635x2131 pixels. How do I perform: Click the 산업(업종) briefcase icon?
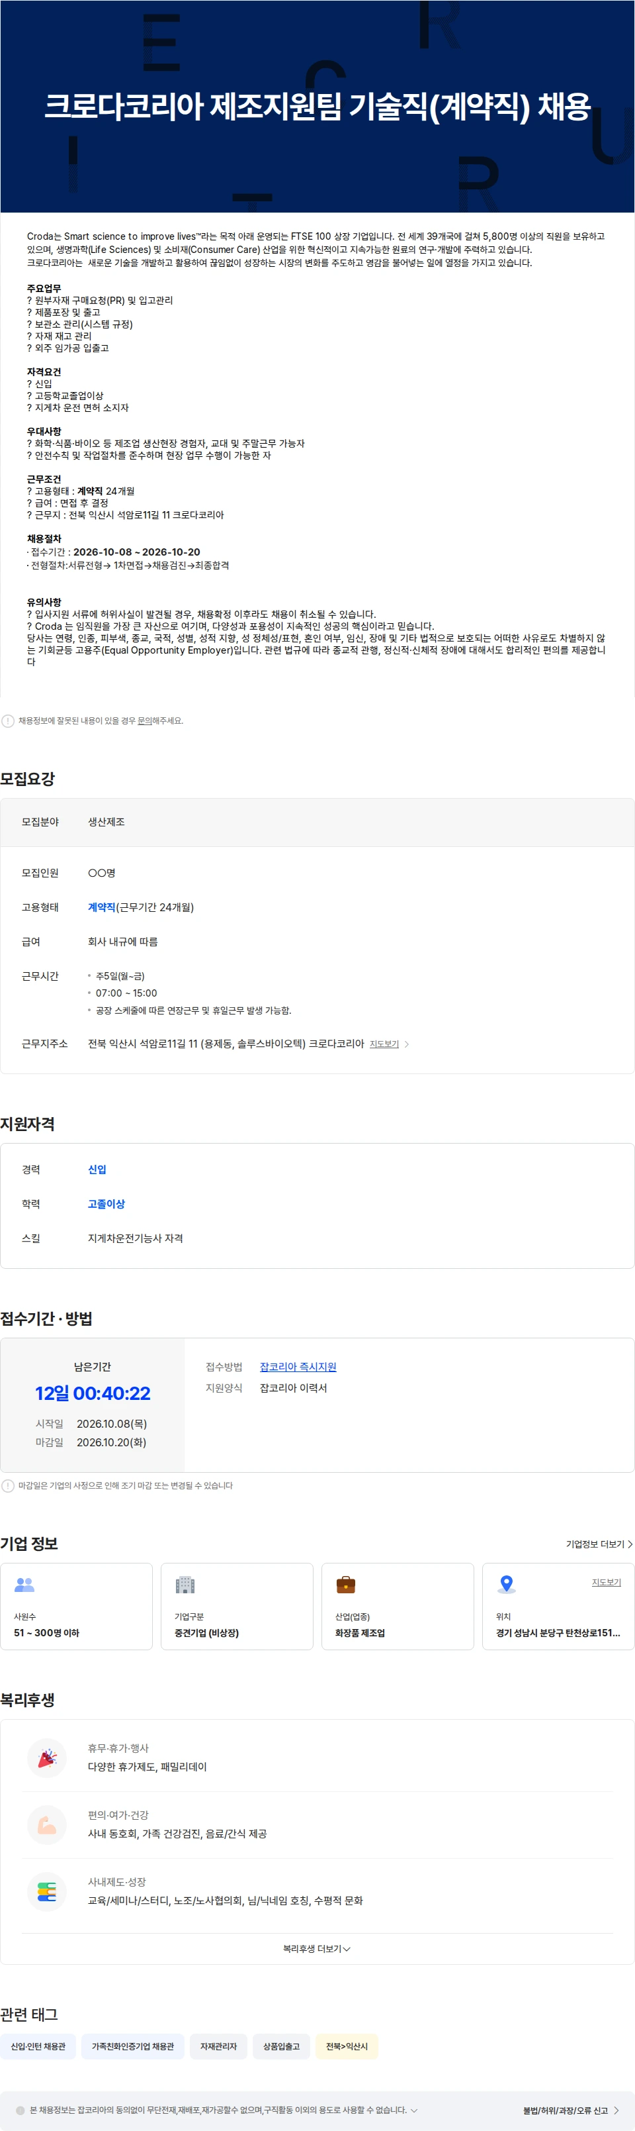point(345,1584)
